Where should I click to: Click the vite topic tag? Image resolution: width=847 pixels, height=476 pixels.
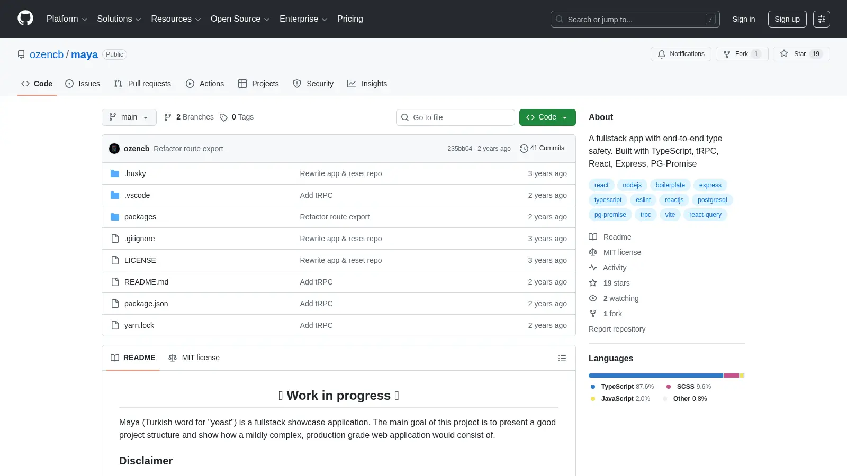pyautogui.click(x=670, y=215)
